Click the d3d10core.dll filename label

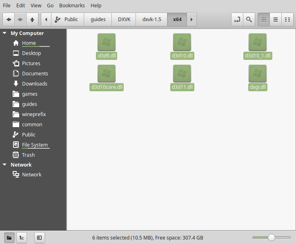[107, 87]
